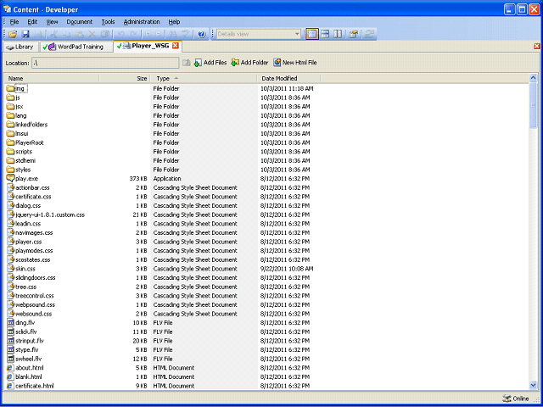Open the Details view dropdown

(297, 34)
